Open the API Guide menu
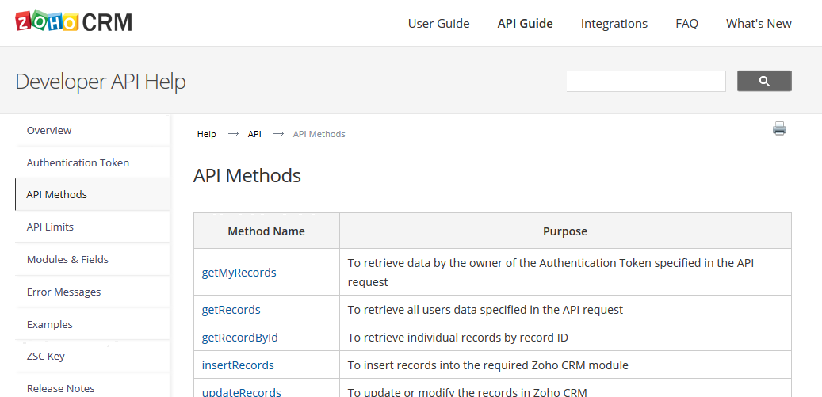This screenshot has width=822, height=397. click(x=526, y=24)
